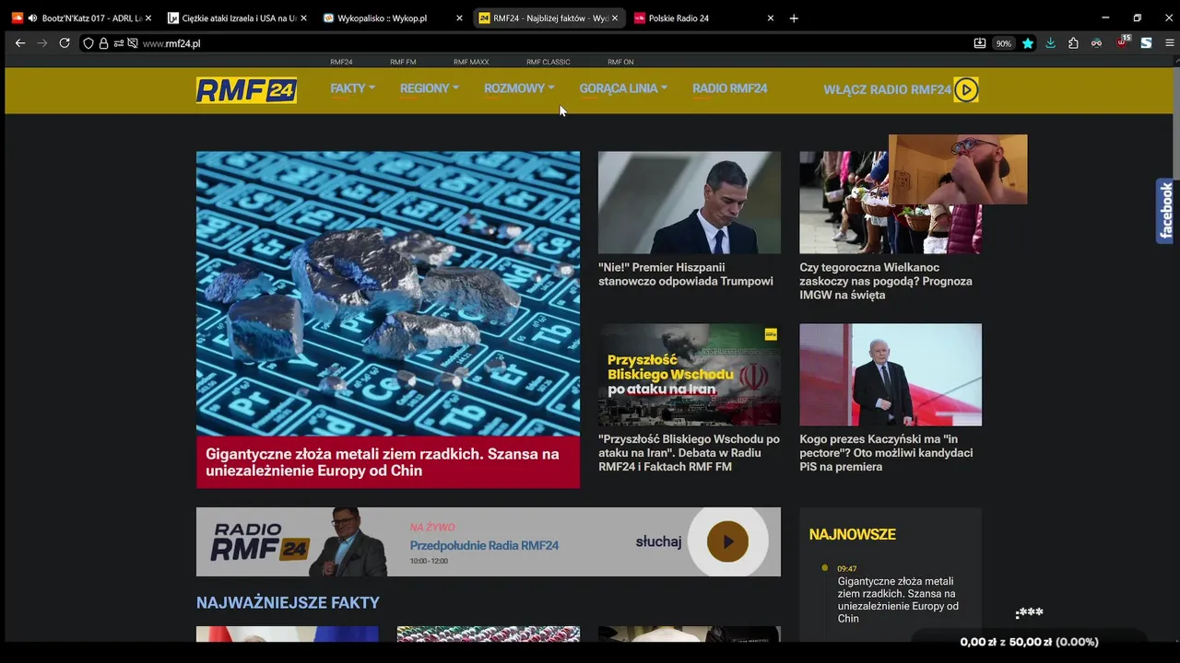Click the RMF24 logo in header
This screenshot has height=663, width=1180.
click(246, 90)
